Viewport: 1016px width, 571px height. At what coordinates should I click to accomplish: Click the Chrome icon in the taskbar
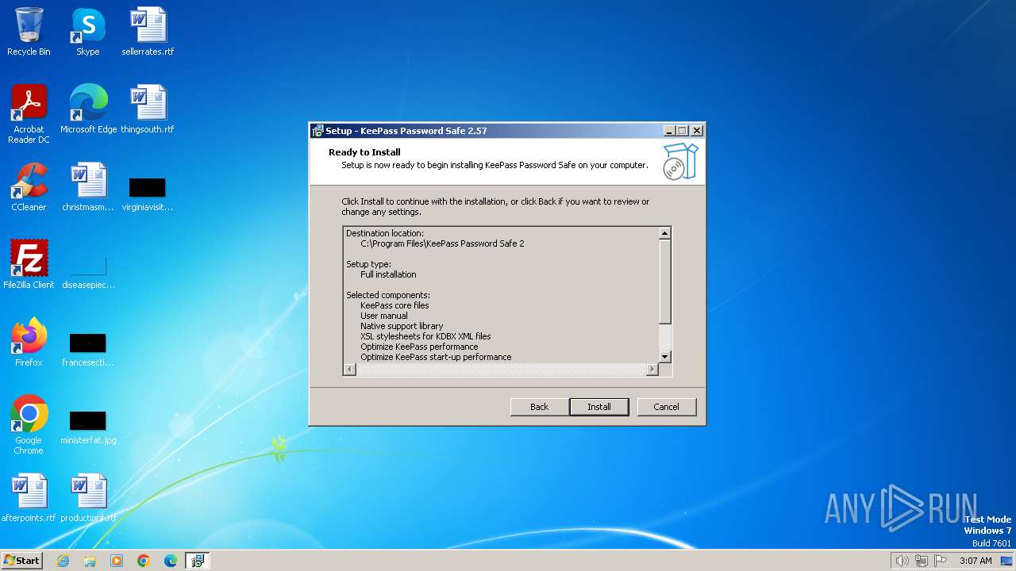[x=144, y=561]
